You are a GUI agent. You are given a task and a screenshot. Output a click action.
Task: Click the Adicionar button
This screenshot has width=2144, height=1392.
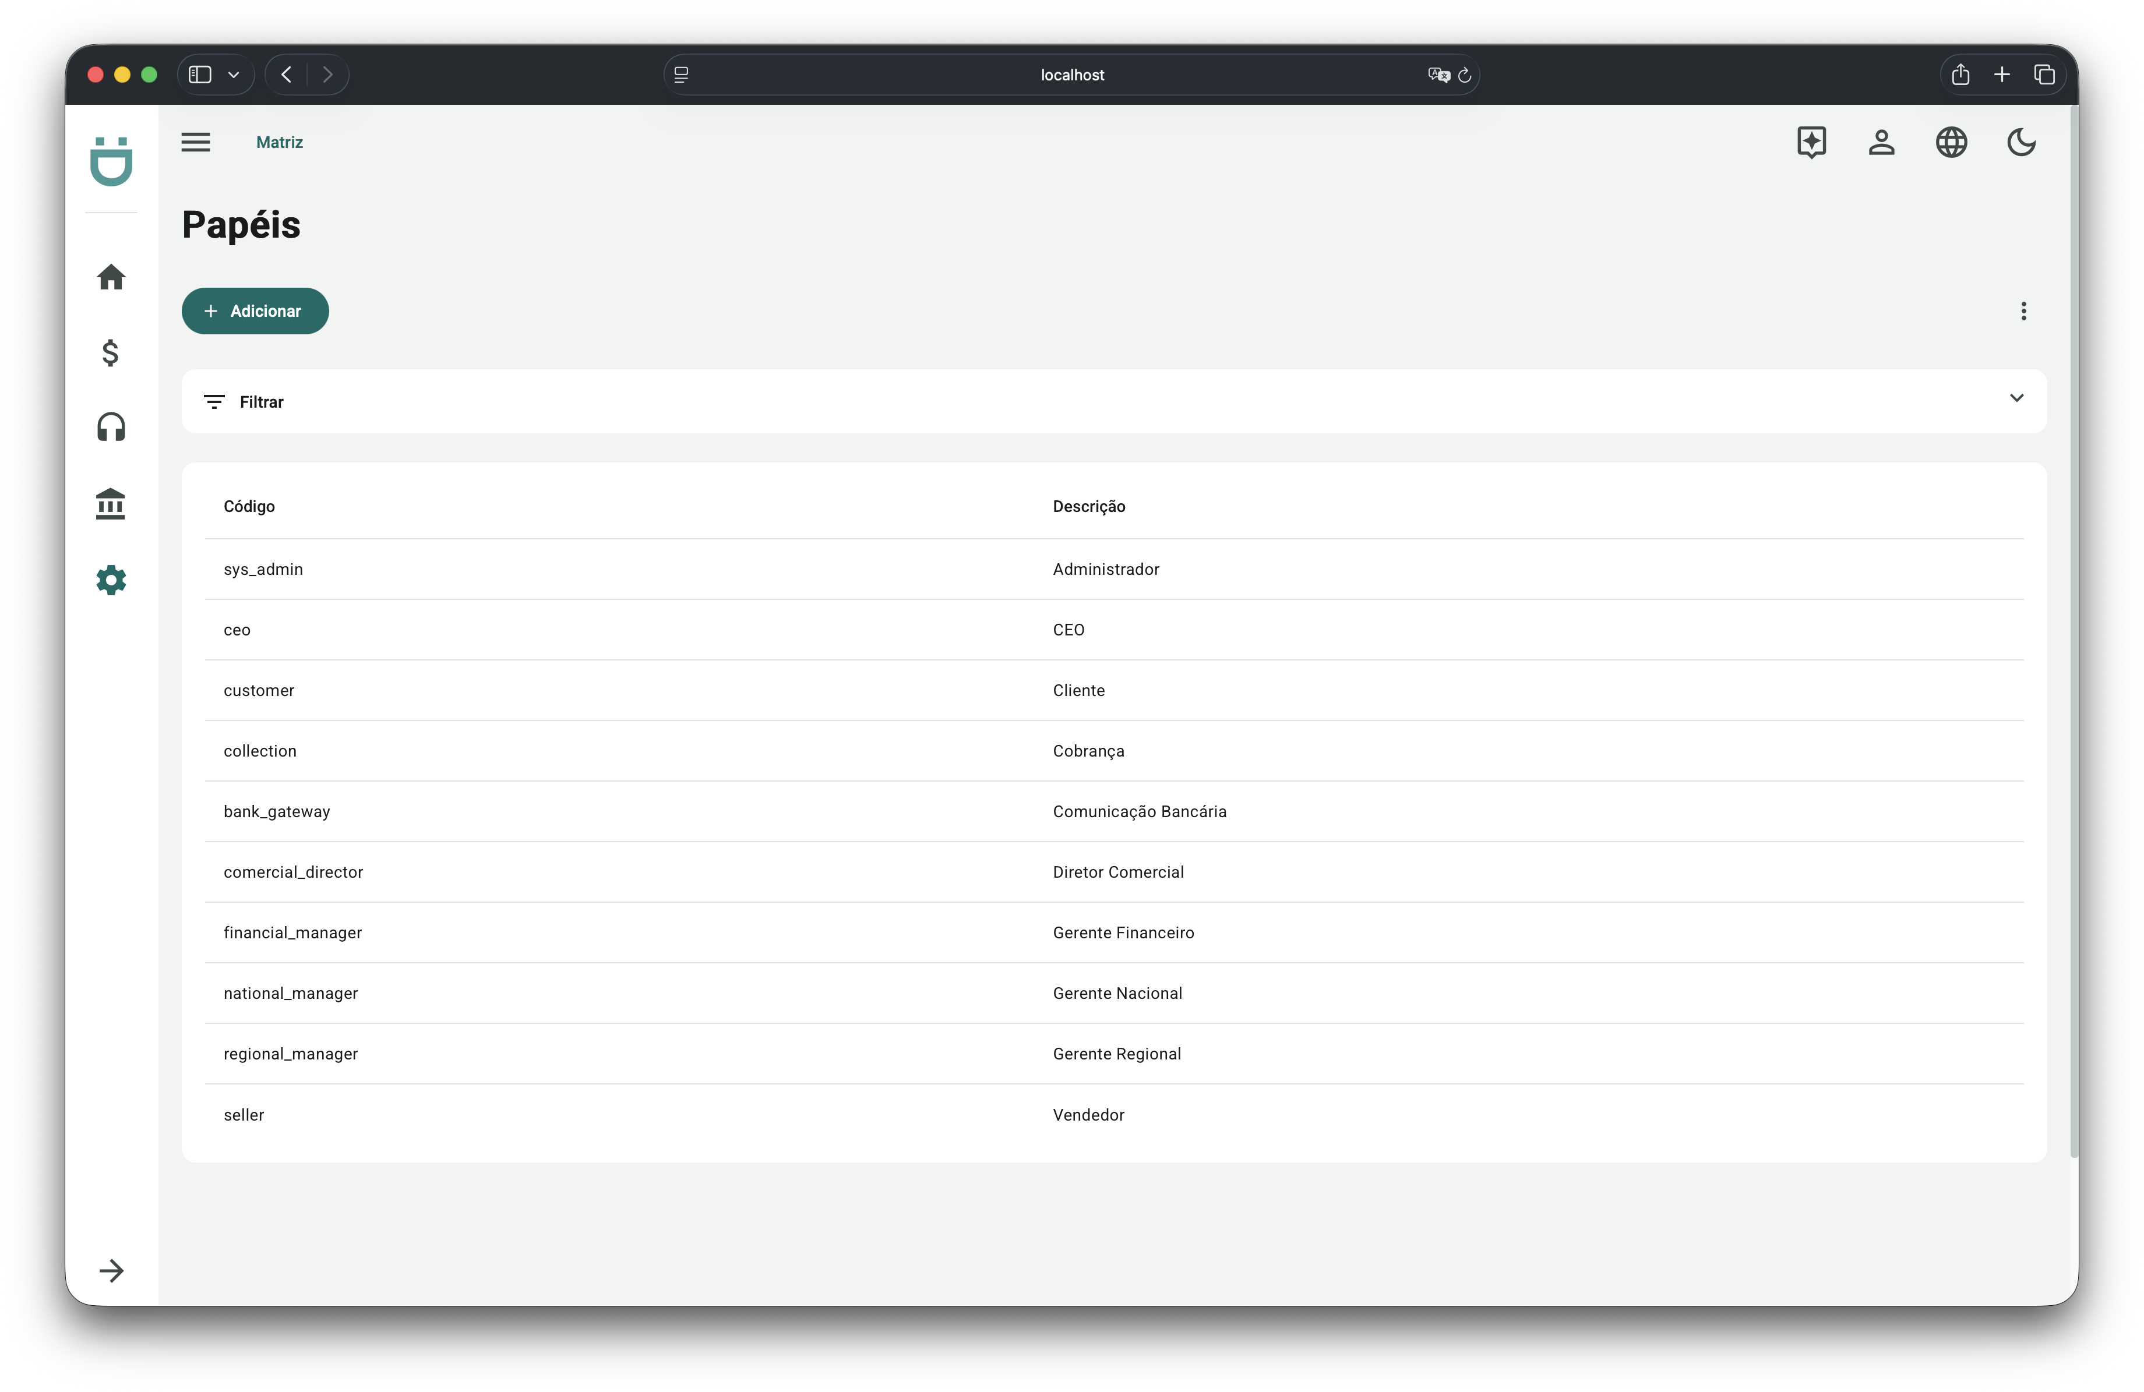(x=255, y=310)
